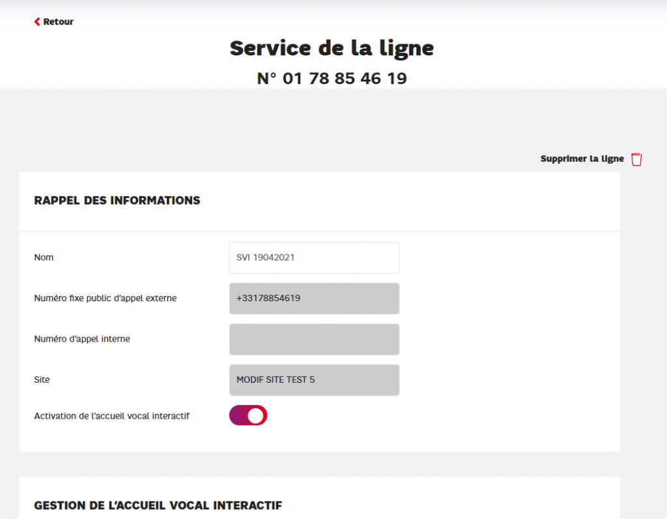Click the +33178854619 external number field

pos(314,299)
